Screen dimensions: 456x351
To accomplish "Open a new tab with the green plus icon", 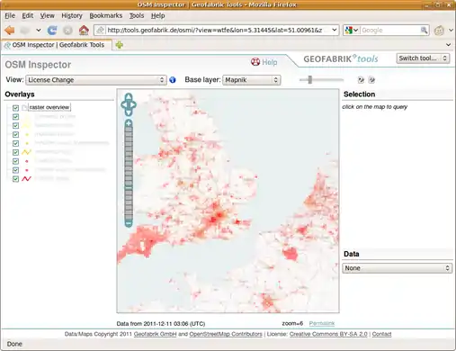I will coord(120,45).
